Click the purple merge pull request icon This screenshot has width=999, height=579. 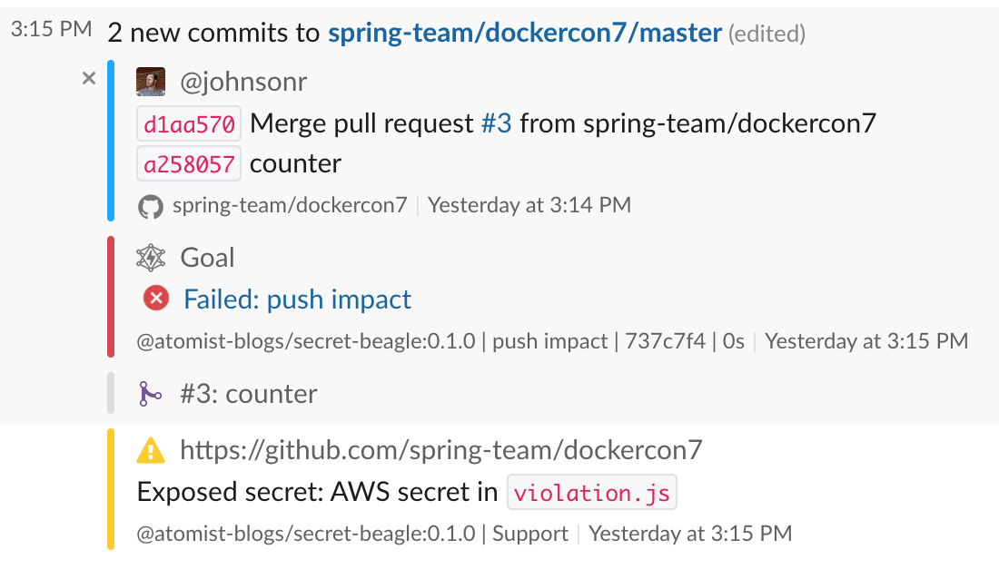[x=150, y=394]
